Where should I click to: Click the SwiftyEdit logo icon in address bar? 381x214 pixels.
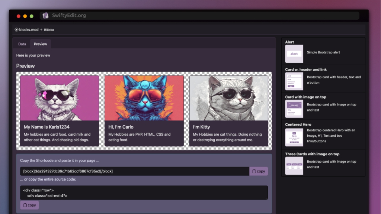click(45, 16)
